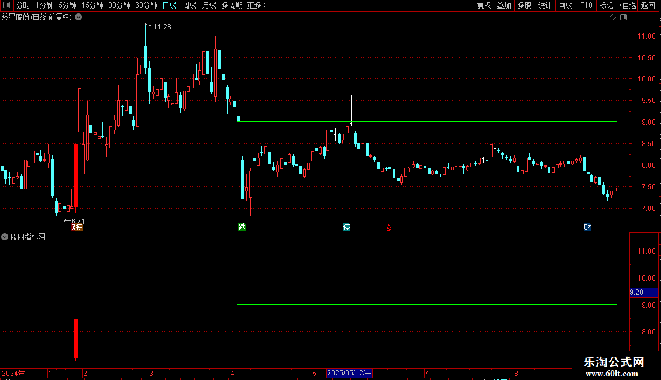Image resolution: width=661 pixels, height=380 pixels.
Task: Click the 叠加 overlay button
Action: click(x=504, y=5)
